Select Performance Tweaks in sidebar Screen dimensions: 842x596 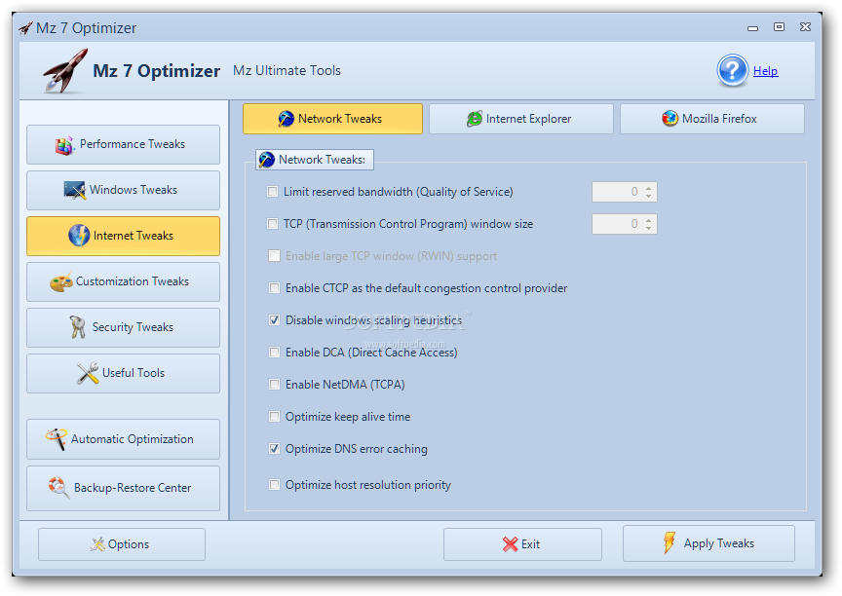(x=123, y=145)
